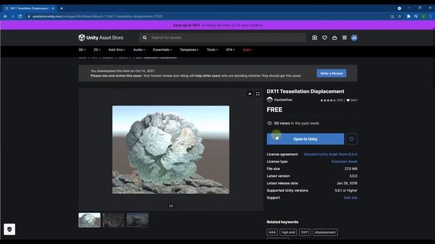Viewport: 435px width, 244px height.
Task: Select the first preview thumbnail
Action: pyautogui.click(x=89, y=220)
